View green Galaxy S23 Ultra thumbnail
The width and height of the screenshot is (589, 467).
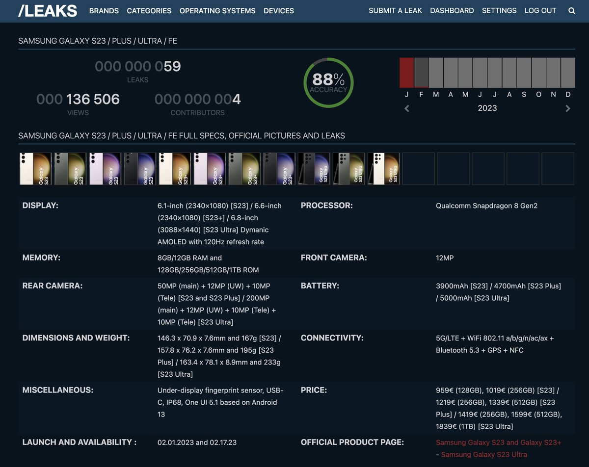pyautogui.click(x=348, y=169)
